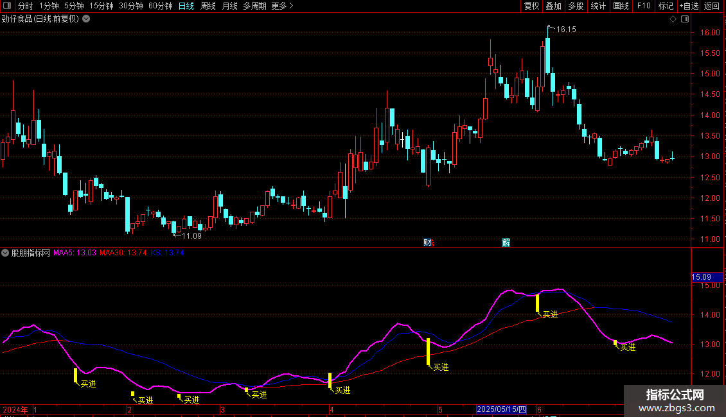The image size is (726, 417).
Task: Open the 统计 statistics button
Action: click(x=598, y=6)
